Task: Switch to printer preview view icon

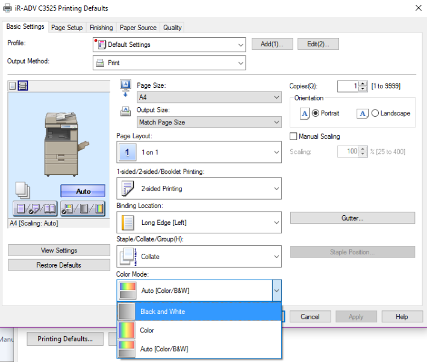Action: pos(23,86)
